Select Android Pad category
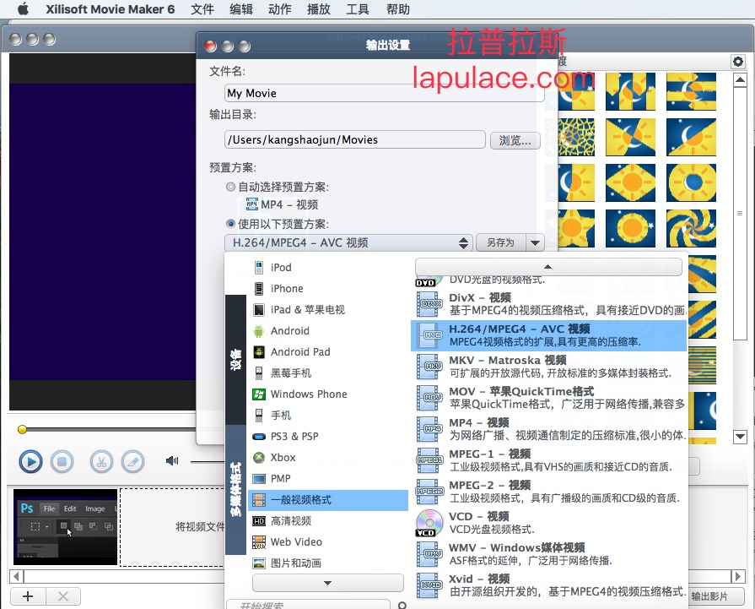Viewport: 755px width, 609px height. [327, 352]
